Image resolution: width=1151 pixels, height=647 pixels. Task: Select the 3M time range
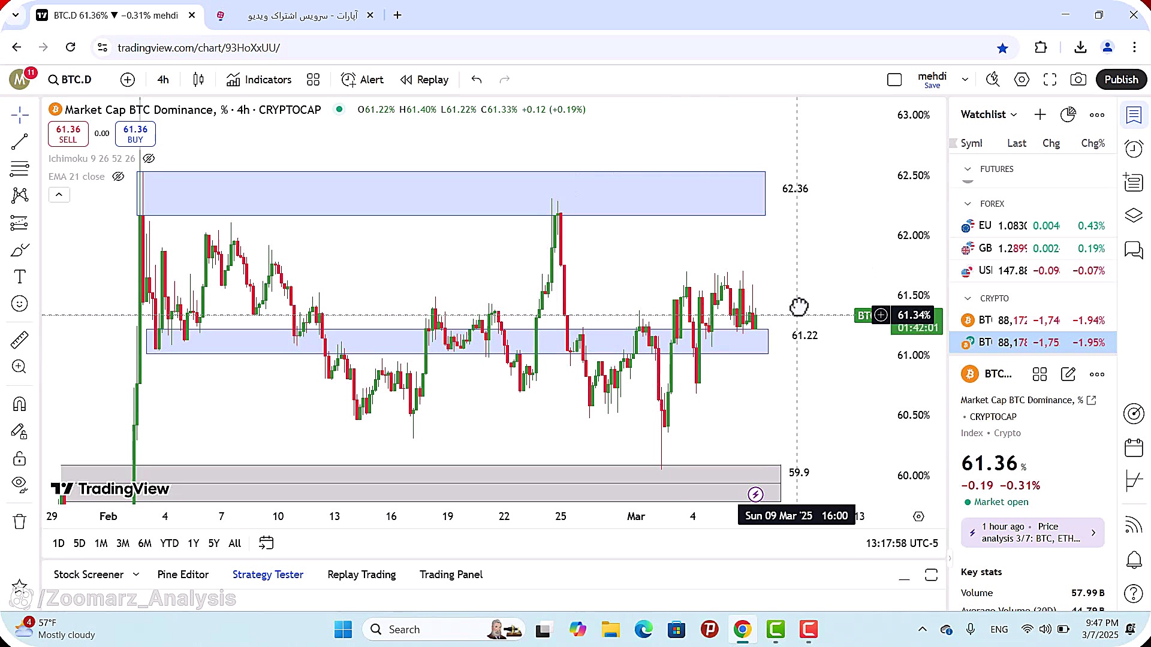click(122, 543)
